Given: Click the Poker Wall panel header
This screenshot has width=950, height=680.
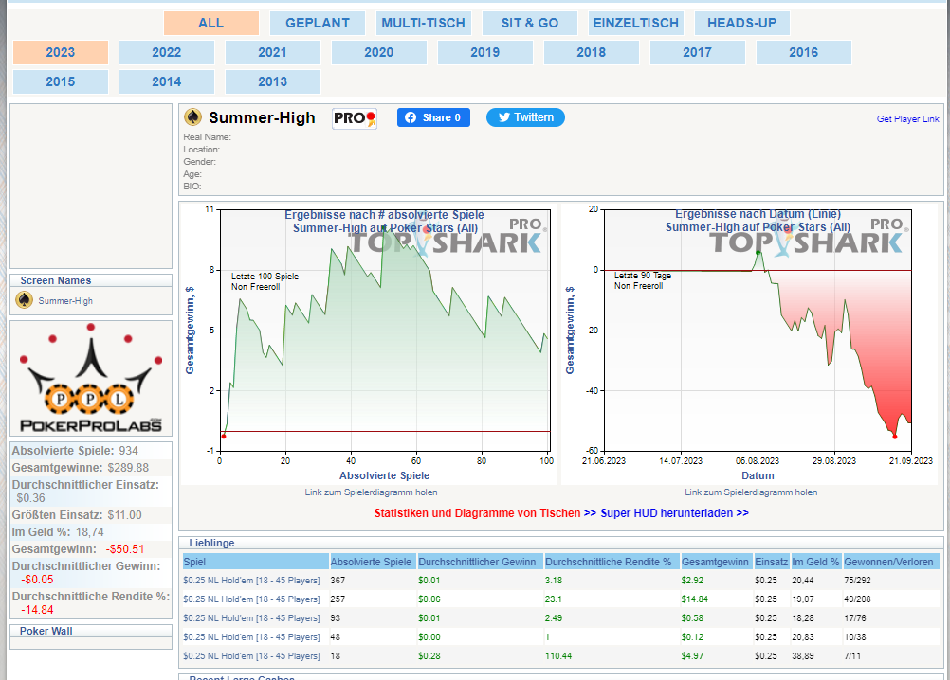Looking at the screenshot, I should tap(91, 631).
